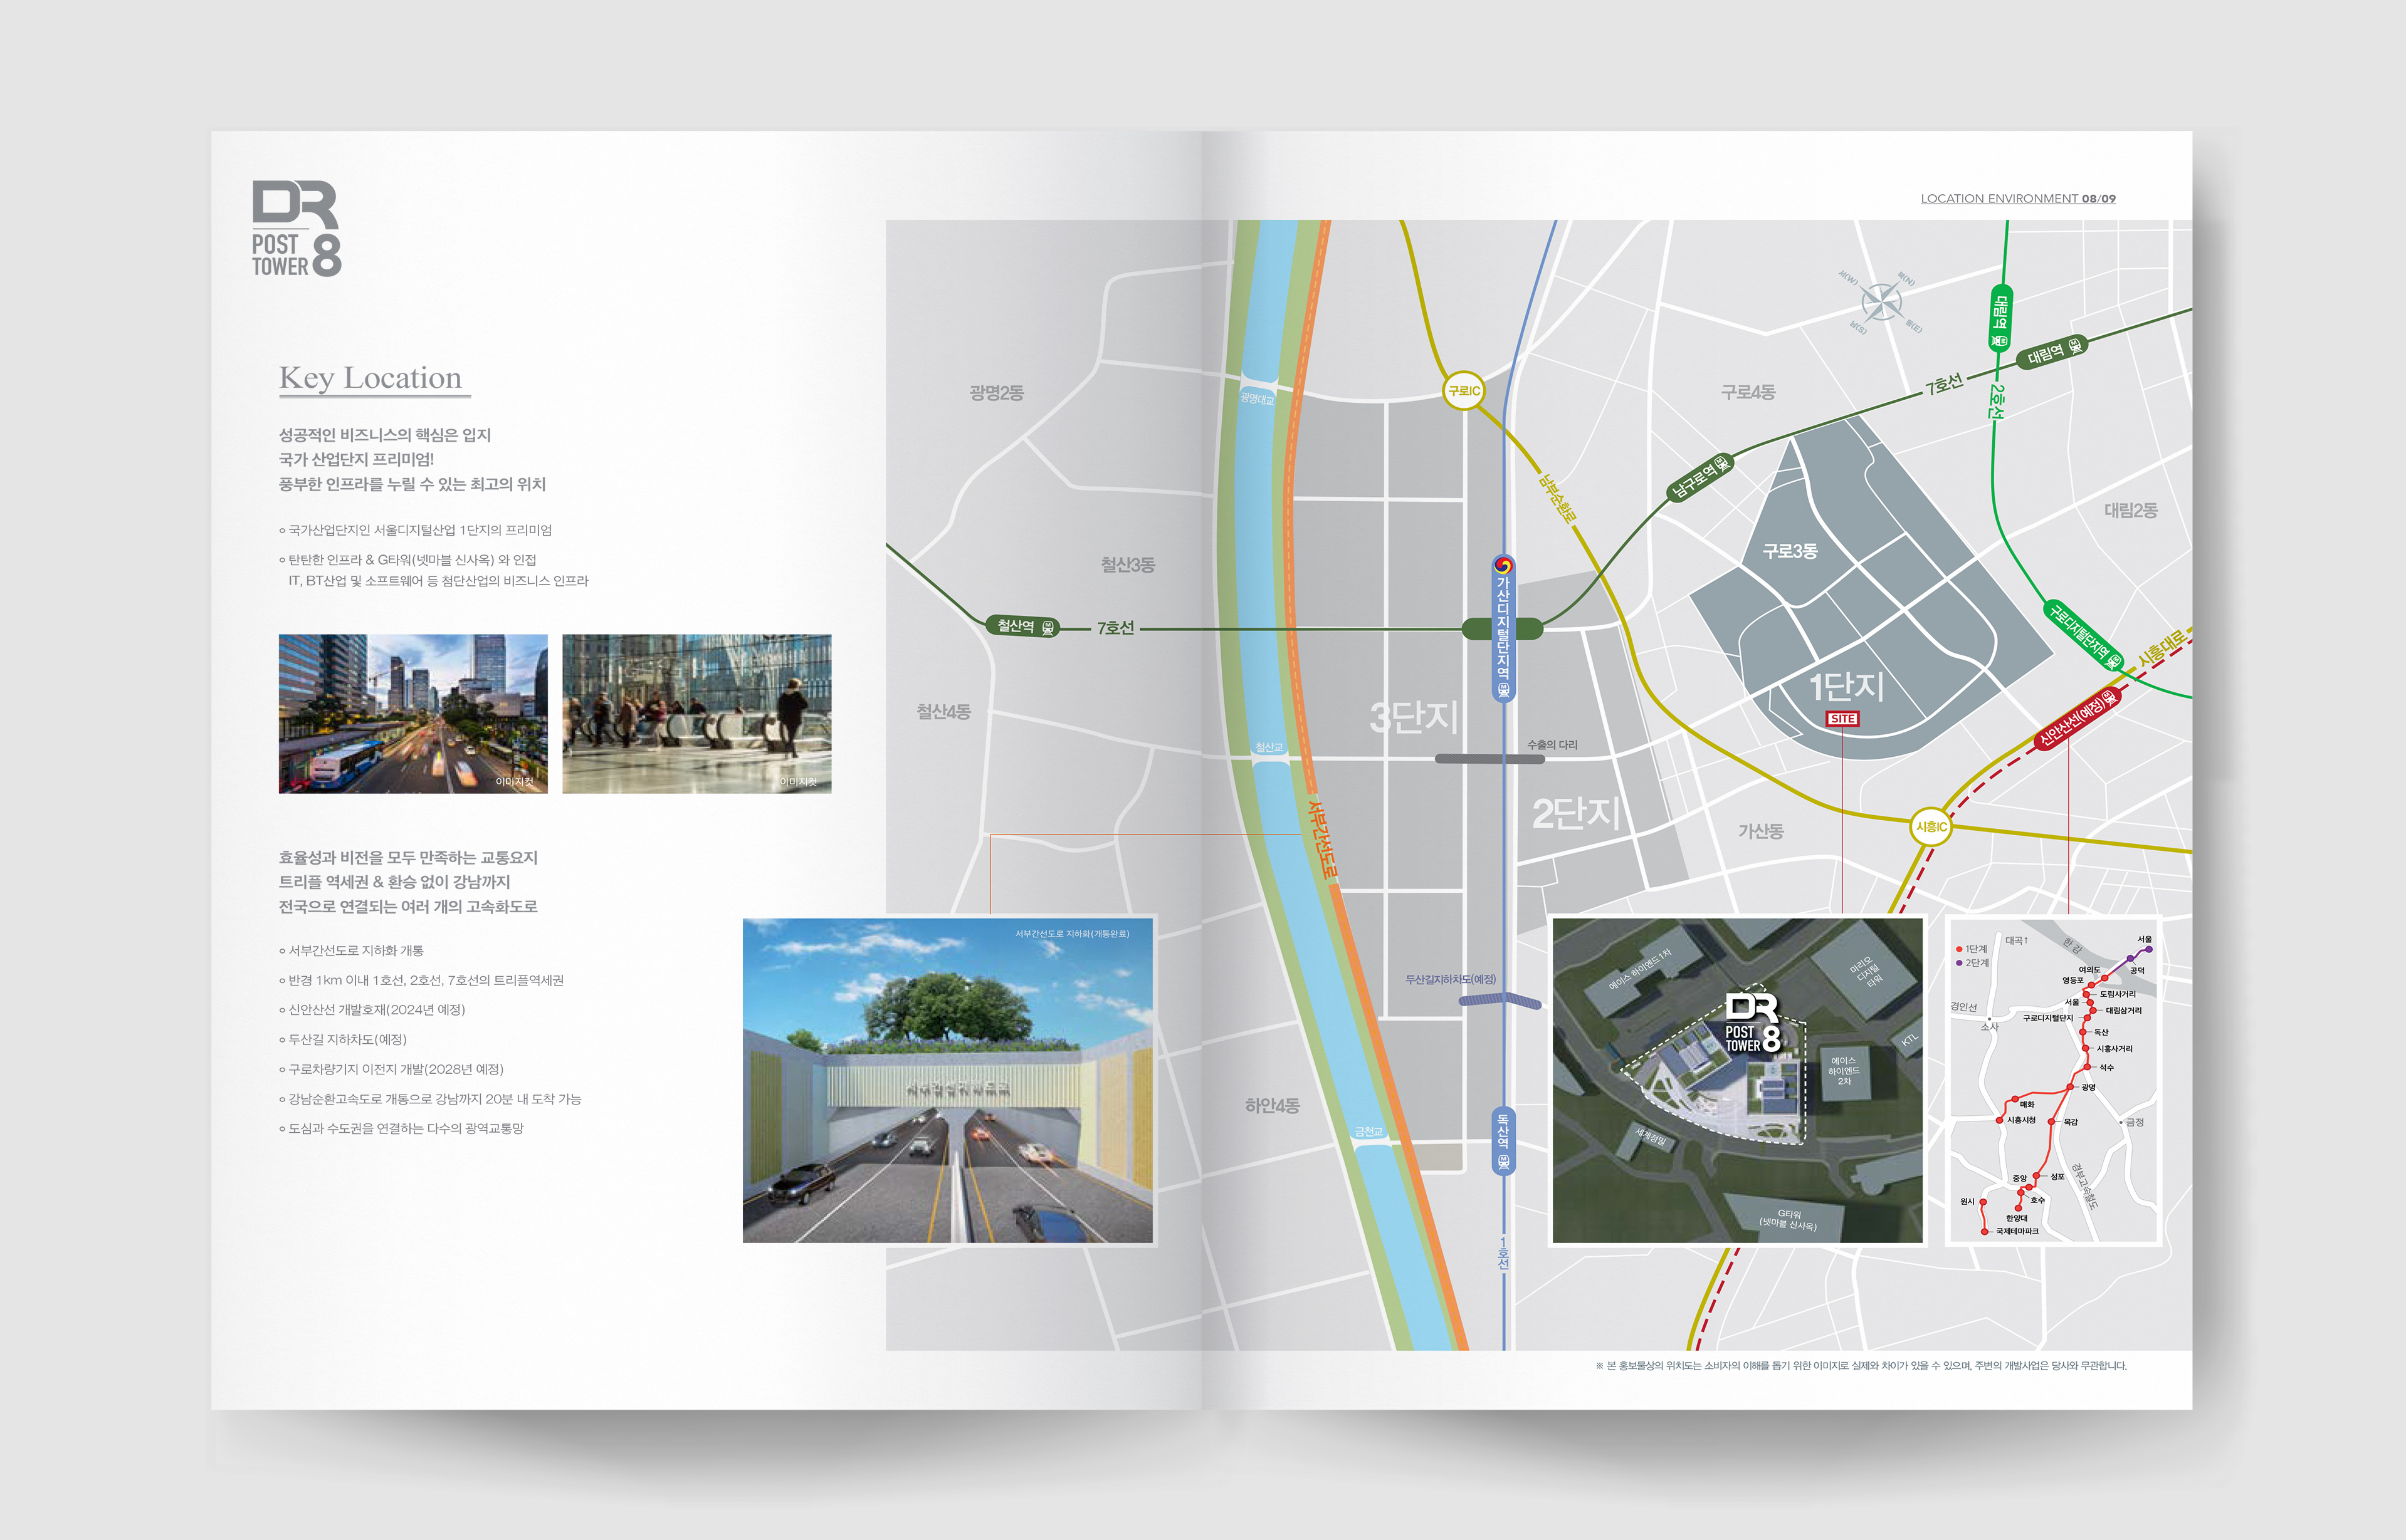Click the DR Post Tower 8 logo on aerial photo

click(1753, 1023)
